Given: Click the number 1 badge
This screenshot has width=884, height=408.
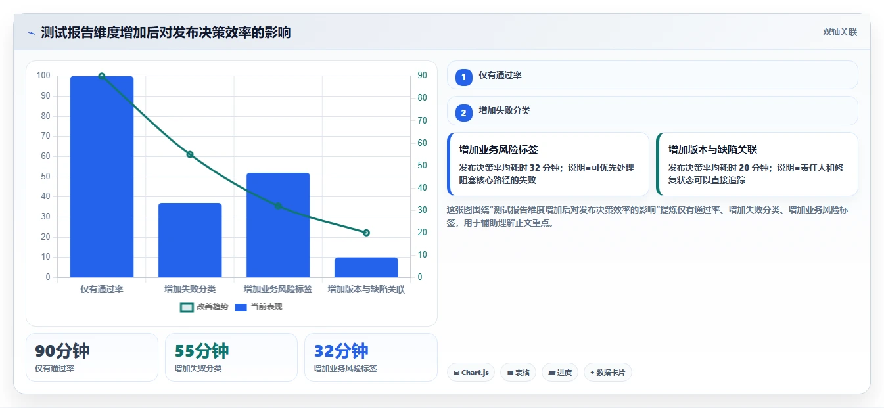Looking at the screenshot, I should coord(463,77).
